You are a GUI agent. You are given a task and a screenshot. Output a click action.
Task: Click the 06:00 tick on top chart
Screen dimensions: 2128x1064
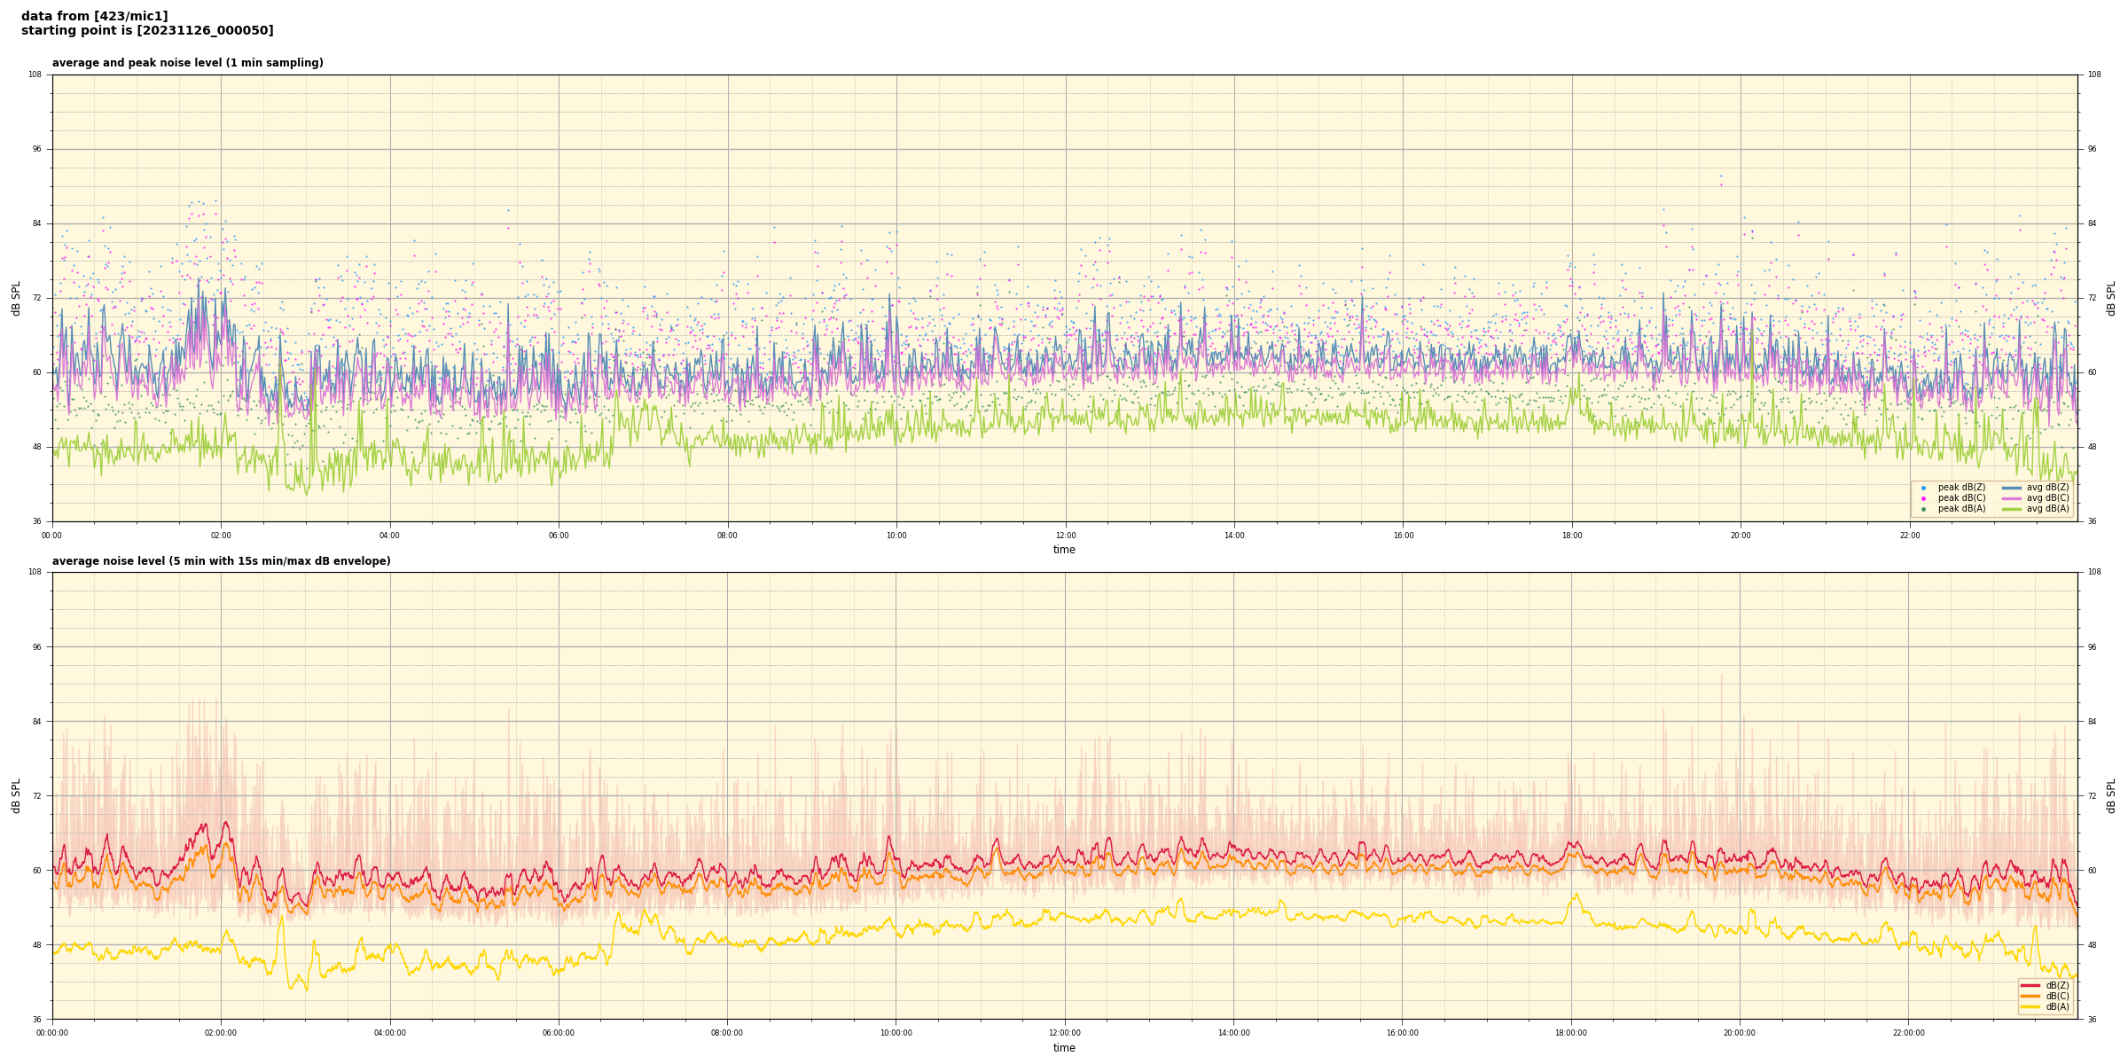[x=559, y=536]
